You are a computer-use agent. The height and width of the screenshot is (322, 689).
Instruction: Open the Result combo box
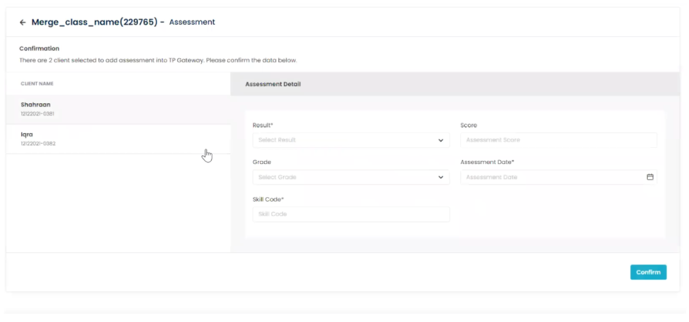[351, 140]
